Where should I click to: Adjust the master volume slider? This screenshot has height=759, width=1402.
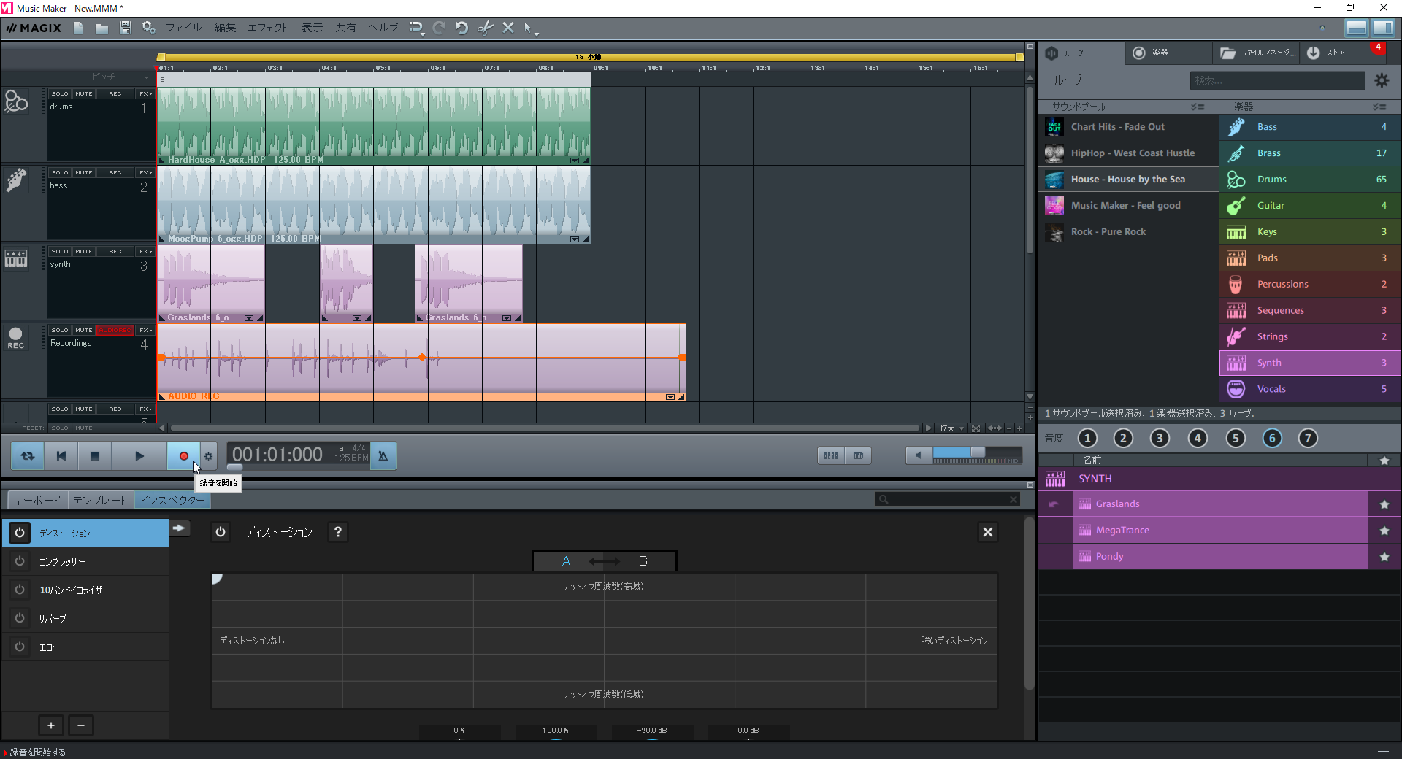pos(977,452)
